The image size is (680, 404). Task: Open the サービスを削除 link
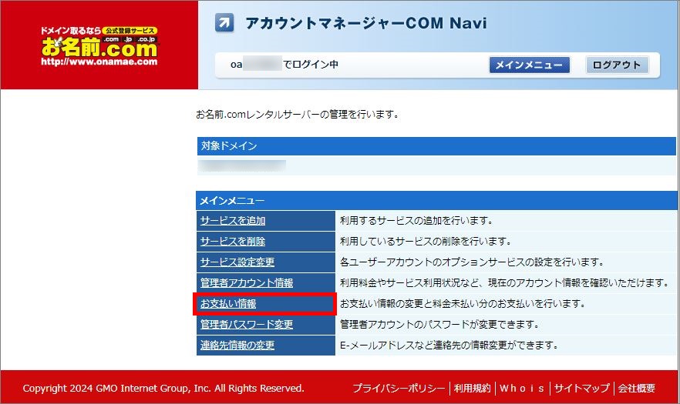(233, 242)
